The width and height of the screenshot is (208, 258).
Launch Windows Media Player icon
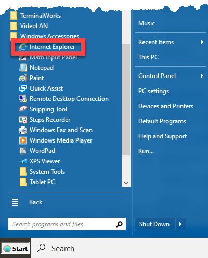23,140
